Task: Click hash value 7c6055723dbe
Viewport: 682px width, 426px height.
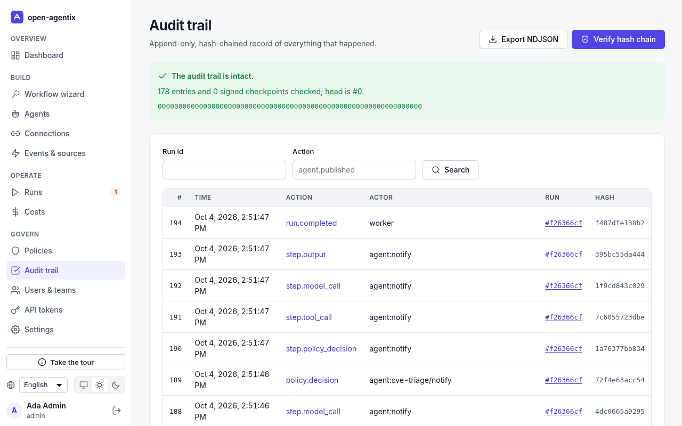Action: click(620, 317)
